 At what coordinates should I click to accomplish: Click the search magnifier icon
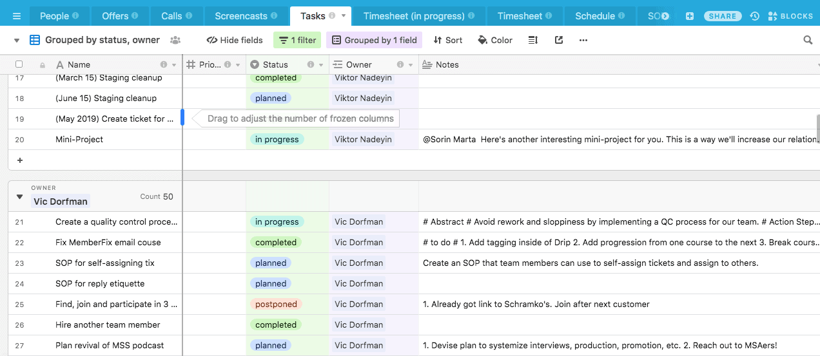(808, 40)
